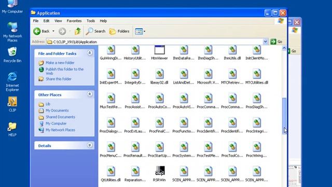Select the ProcSystem... file icon
This screenshot has width=332, height=187.
184,147
